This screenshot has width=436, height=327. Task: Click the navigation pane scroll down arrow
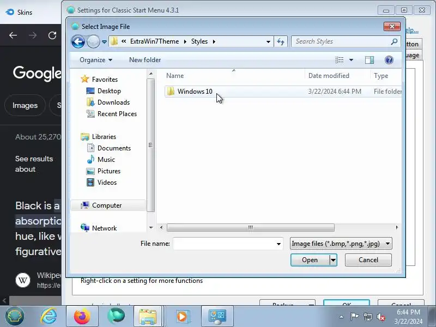pyautogui.click(x=151, y=228)
